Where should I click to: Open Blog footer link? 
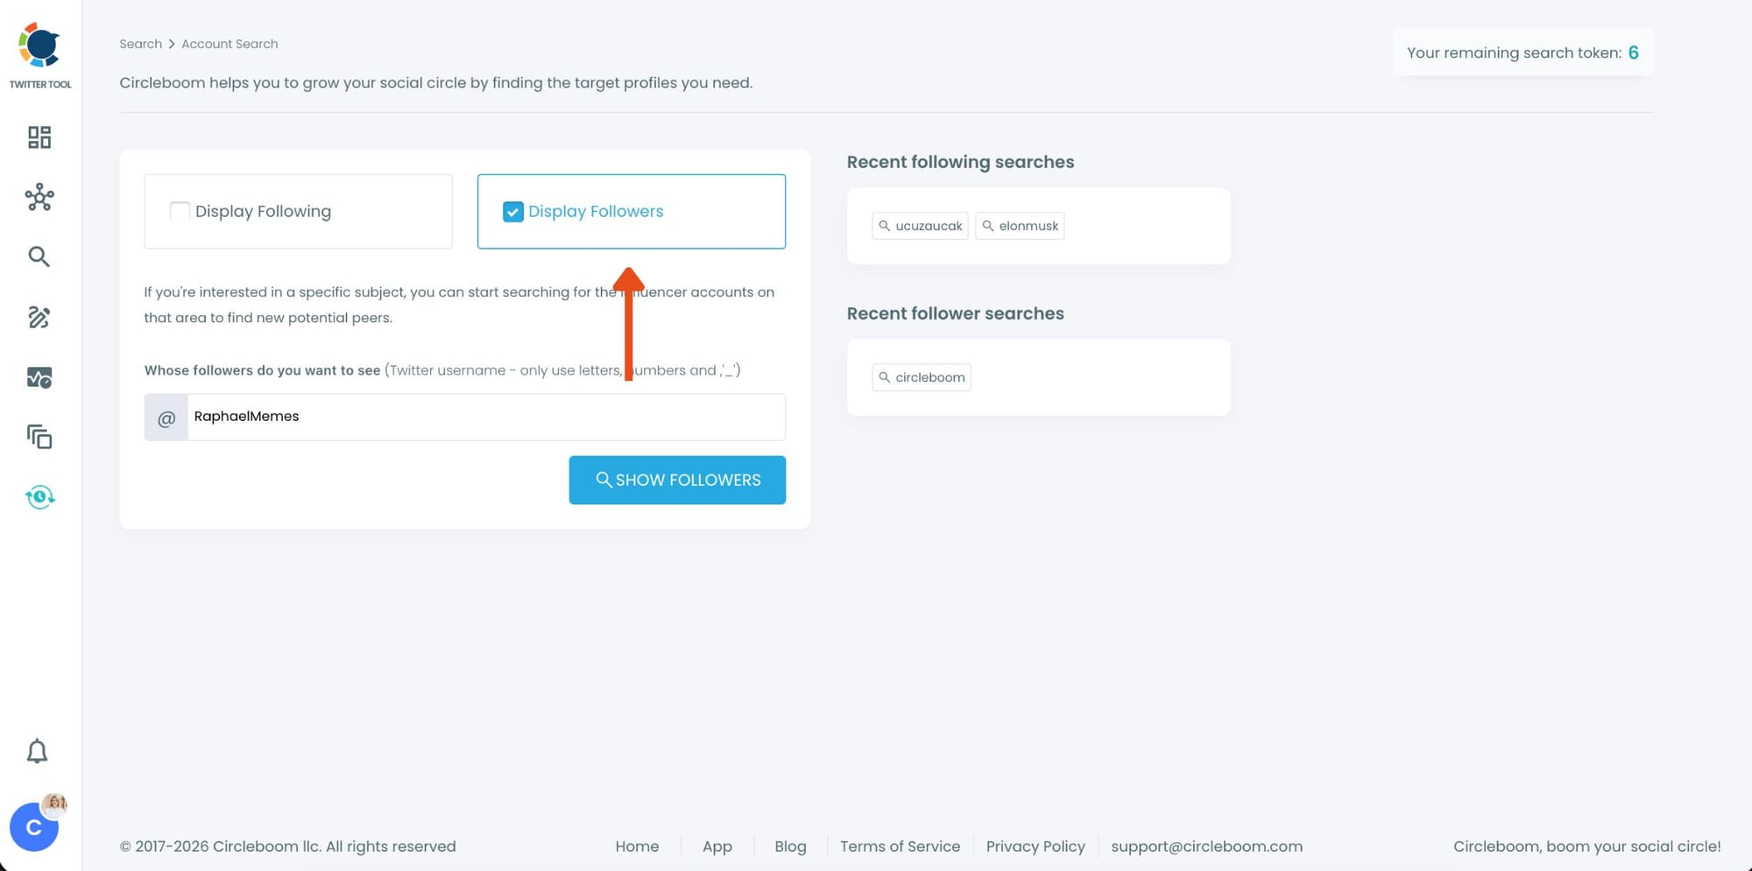click(x=790, y=846)
